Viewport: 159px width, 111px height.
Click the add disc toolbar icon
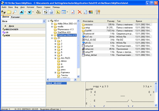[x=3, y=12]
